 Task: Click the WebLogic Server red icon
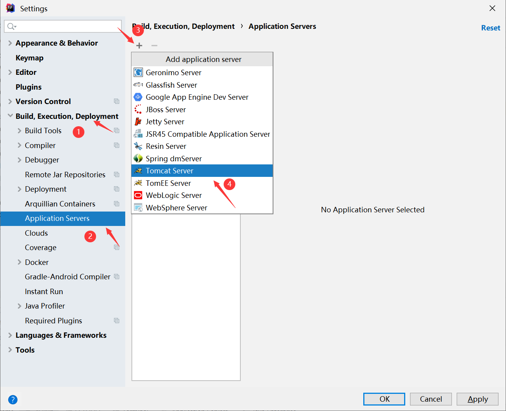pos(138,195)
